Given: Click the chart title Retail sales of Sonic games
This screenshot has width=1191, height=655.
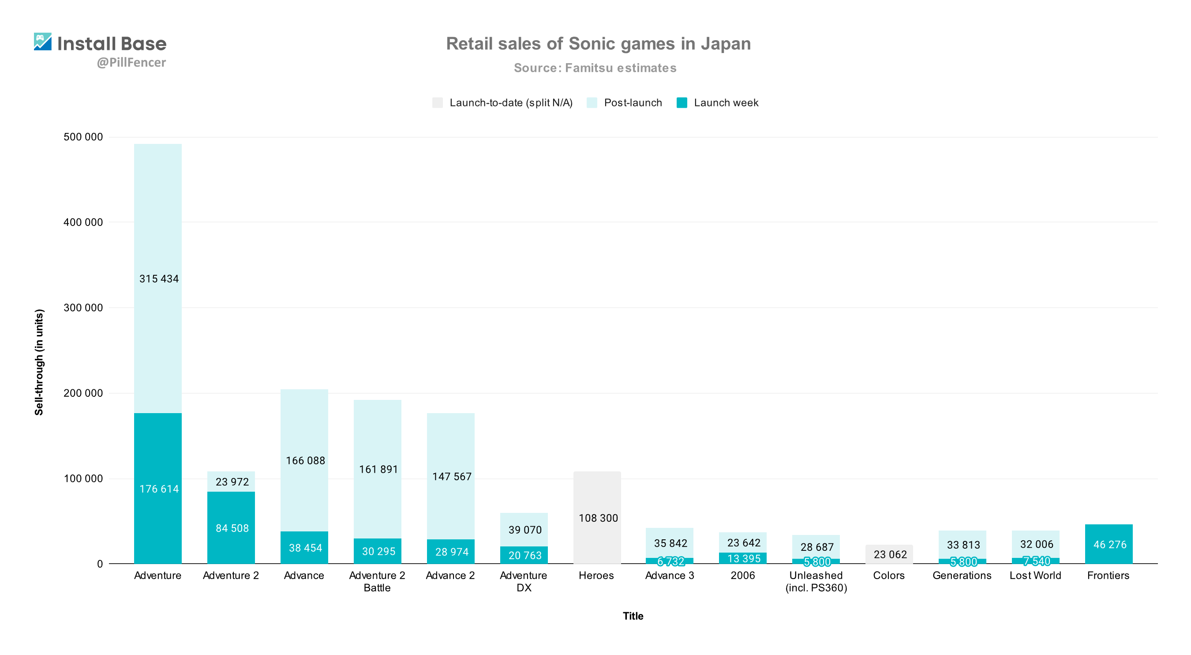Looking at the screenshot, I should 598,44.
